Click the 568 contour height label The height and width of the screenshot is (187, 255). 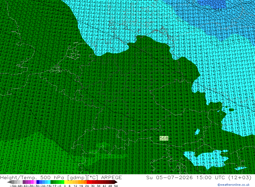[164, 138]
